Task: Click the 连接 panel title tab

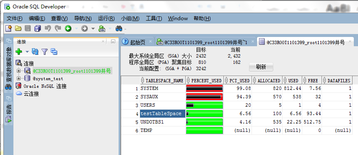Action: (21, 42)
